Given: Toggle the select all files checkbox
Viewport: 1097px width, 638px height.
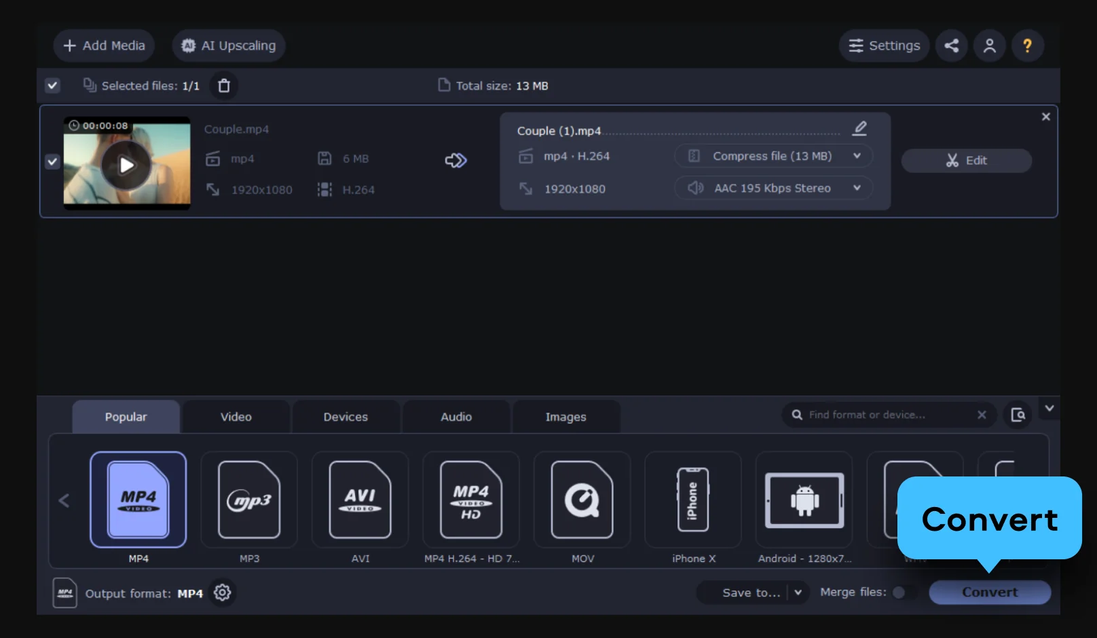Looking at the screenshot, I should point(52,86).
